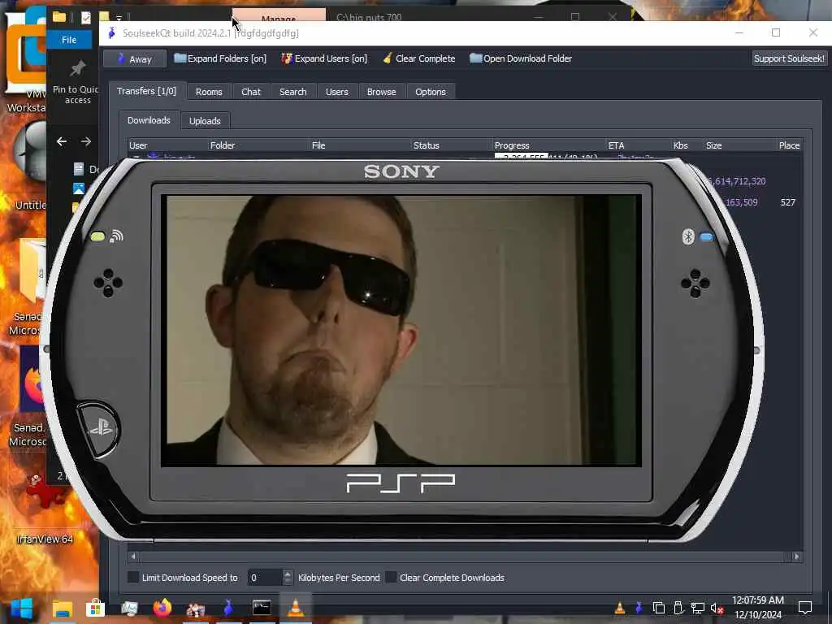Click the ETA column header
The width and height of the screenshot is (832, 624).
(x=639, y=145)
